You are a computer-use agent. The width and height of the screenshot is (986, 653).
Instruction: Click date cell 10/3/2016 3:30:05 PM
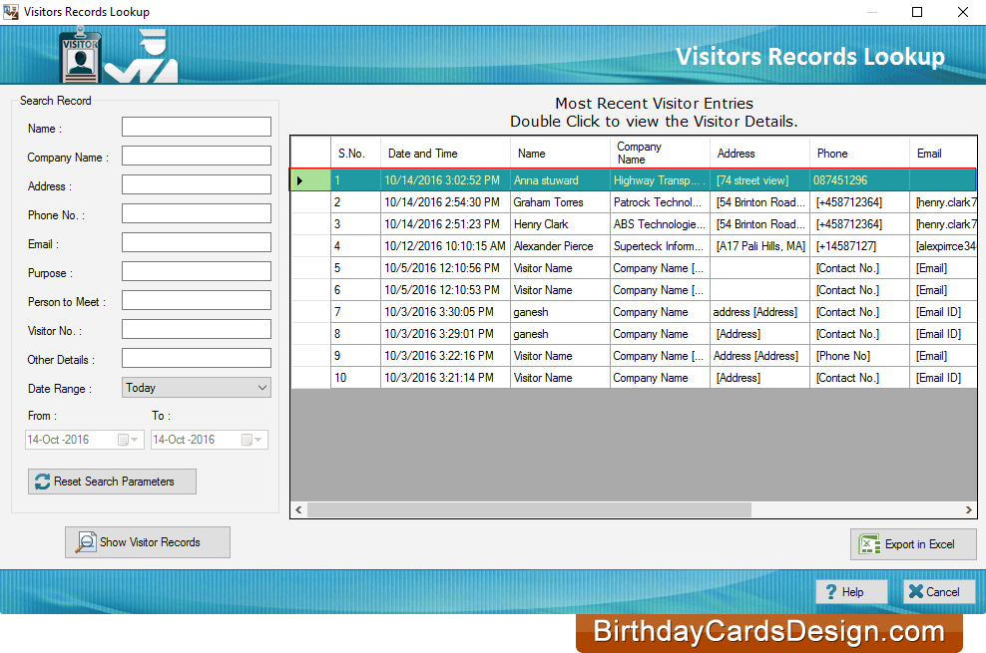[445, 312]
